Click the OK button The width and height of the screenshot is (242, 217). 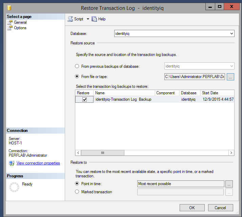pyautogui.click(x=192, y=208)
